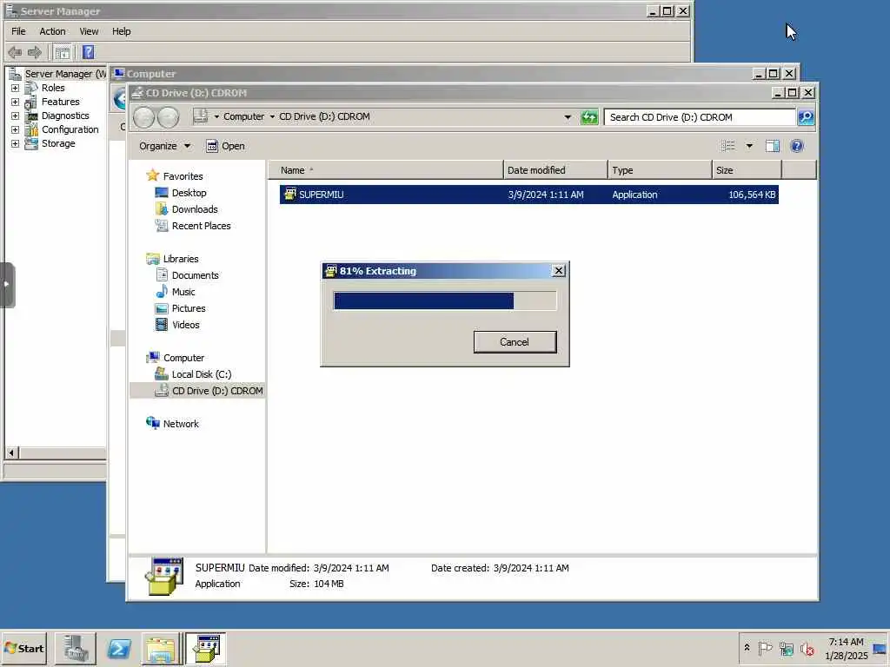This screenshot has height=667, width=890.
Task: Expand the arrow after Computer in breadcrumb
Action: coord(272,117)
